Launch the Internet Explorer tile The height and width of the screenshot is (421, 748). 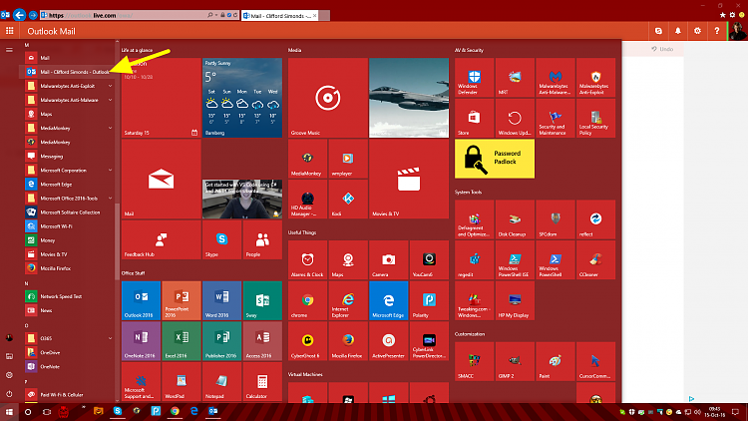[348, 300]
